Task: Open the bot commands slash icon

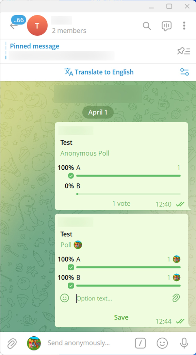Action: point(140,343)
